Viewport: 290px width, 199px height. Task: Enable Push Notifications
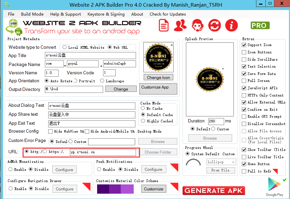(x=99, y=169)
